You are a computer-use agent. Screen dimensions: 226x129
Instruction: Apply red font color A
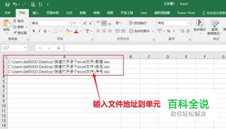click(76, 31)
